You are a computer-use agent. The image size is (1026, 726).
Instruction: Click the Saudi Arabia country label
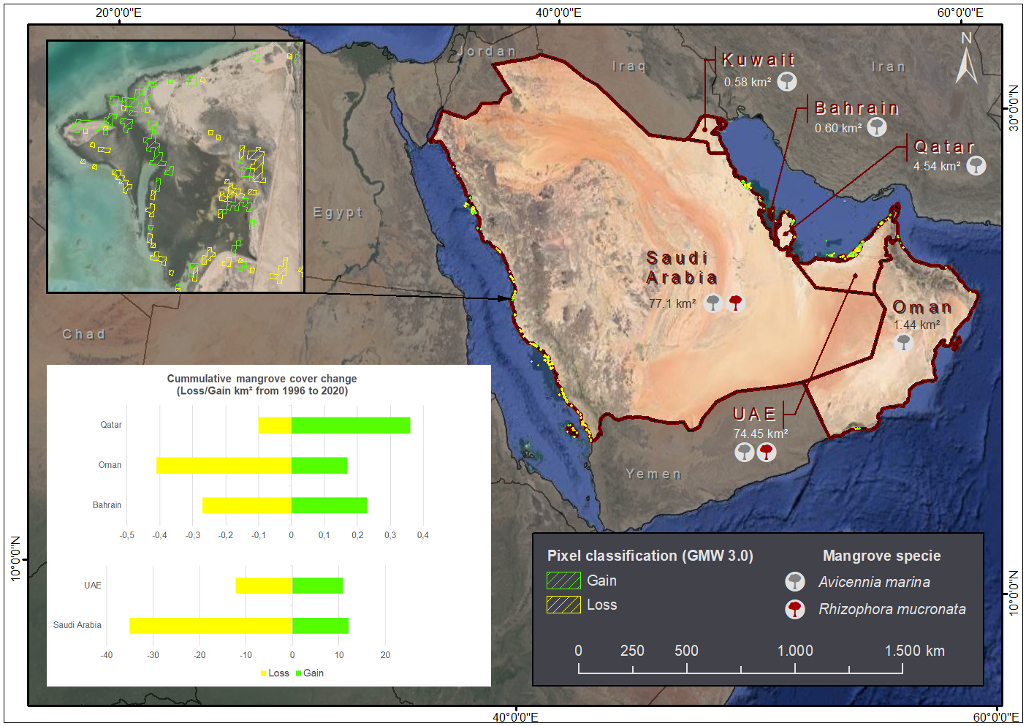click(681, 268)
